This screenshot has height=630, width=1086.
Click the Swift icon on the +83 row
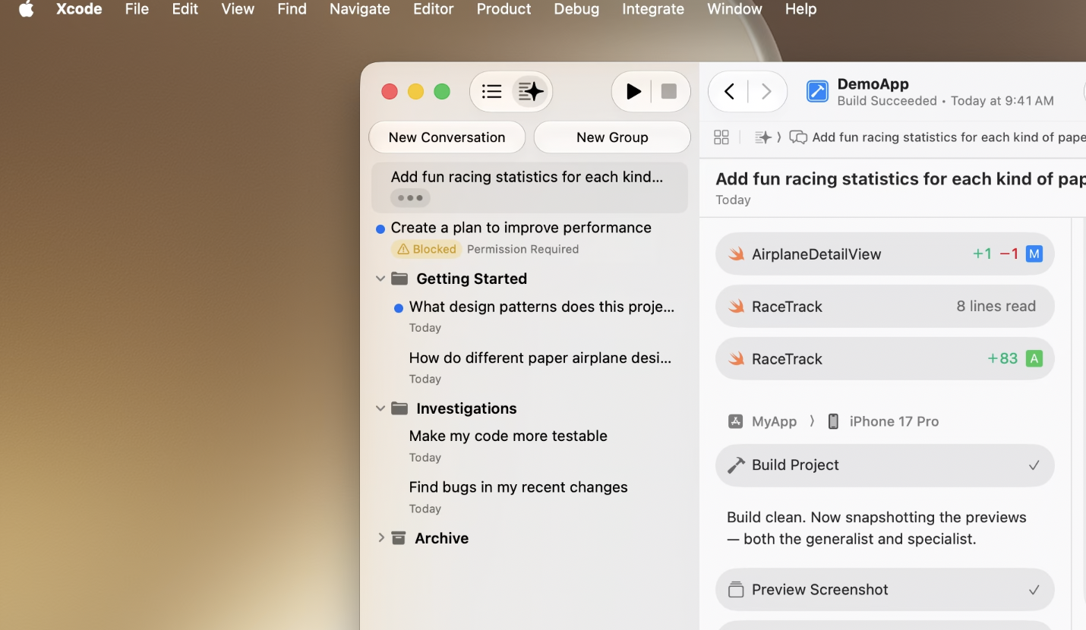coord(736,359)
